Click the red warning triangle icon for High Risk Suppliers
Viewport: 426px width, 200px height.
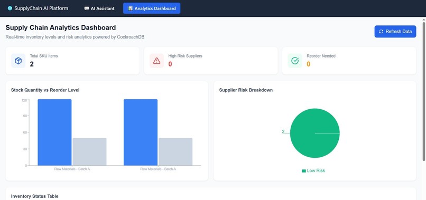156,61
